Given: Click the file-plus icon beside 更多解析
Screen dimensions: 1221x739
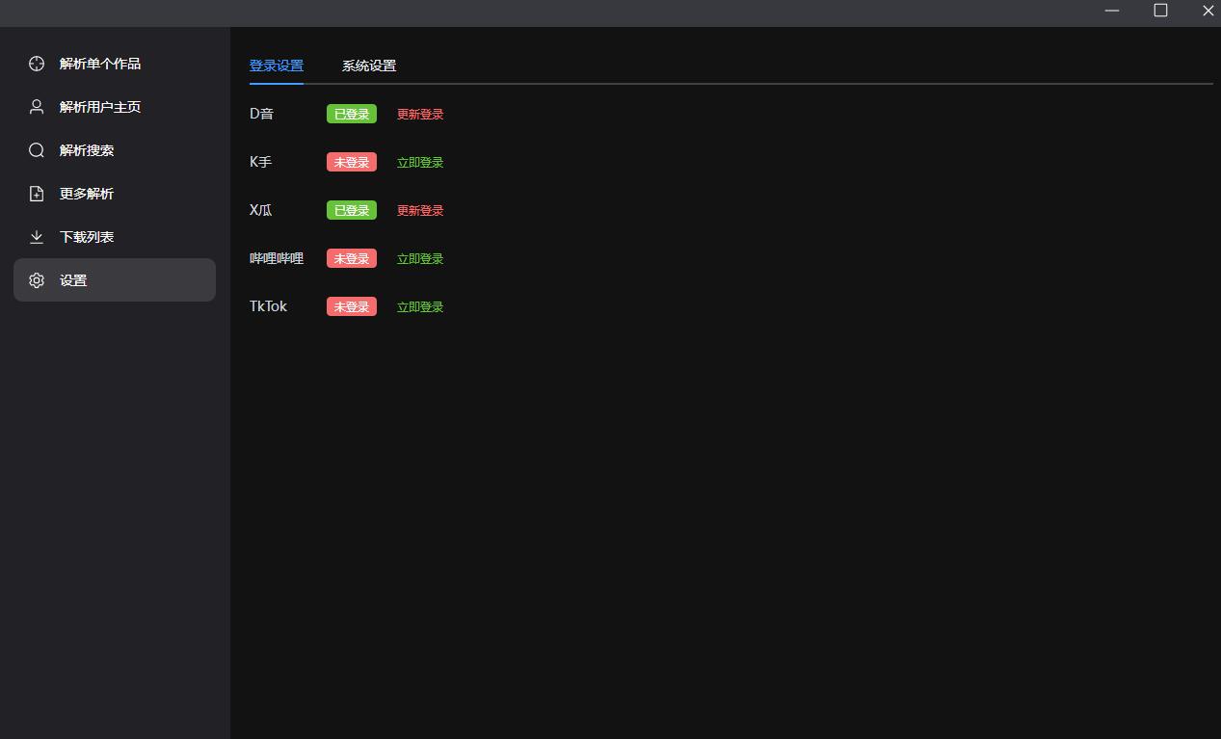Looking at the screenshot, I should [37, 194].
